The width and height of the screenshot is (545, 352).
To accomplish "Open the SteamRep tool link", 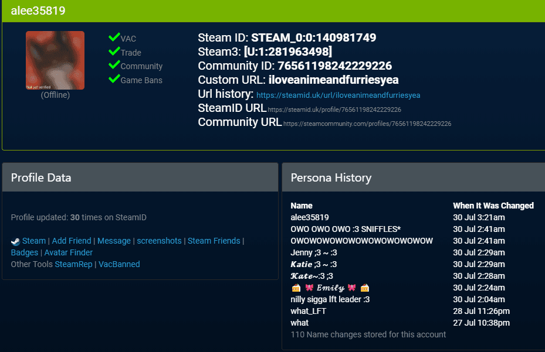I will [74, 264].
